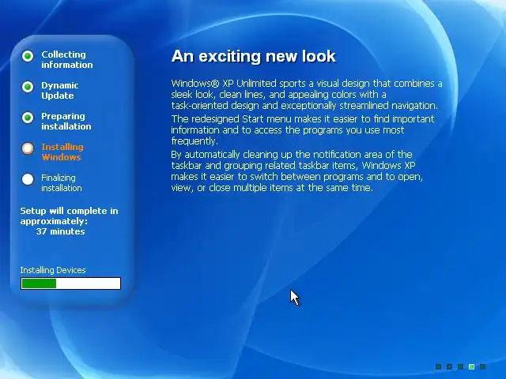Click the last slide indicator square at bottom right

tap(482, 366)
